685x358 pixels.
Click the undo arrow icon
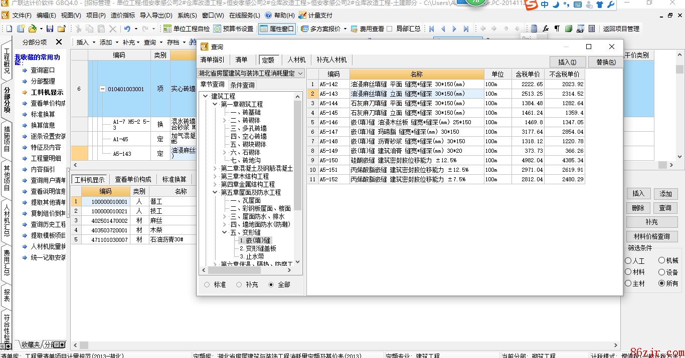point(127,29)
